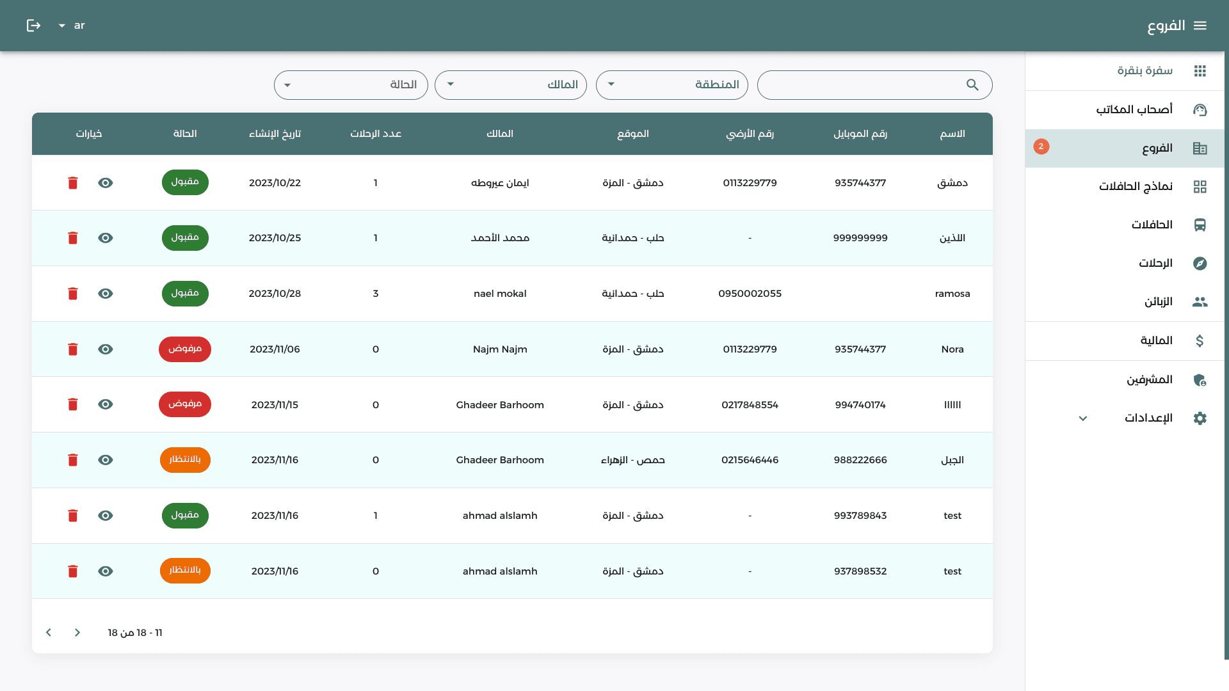View ramosa branch via eye icon
This screenshot has height=691, width=1229.
(106, 294)
